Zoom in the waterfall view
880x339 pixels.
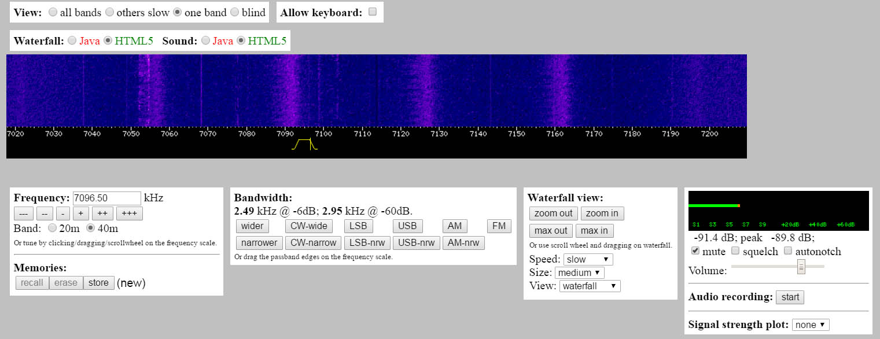(602, 213)
